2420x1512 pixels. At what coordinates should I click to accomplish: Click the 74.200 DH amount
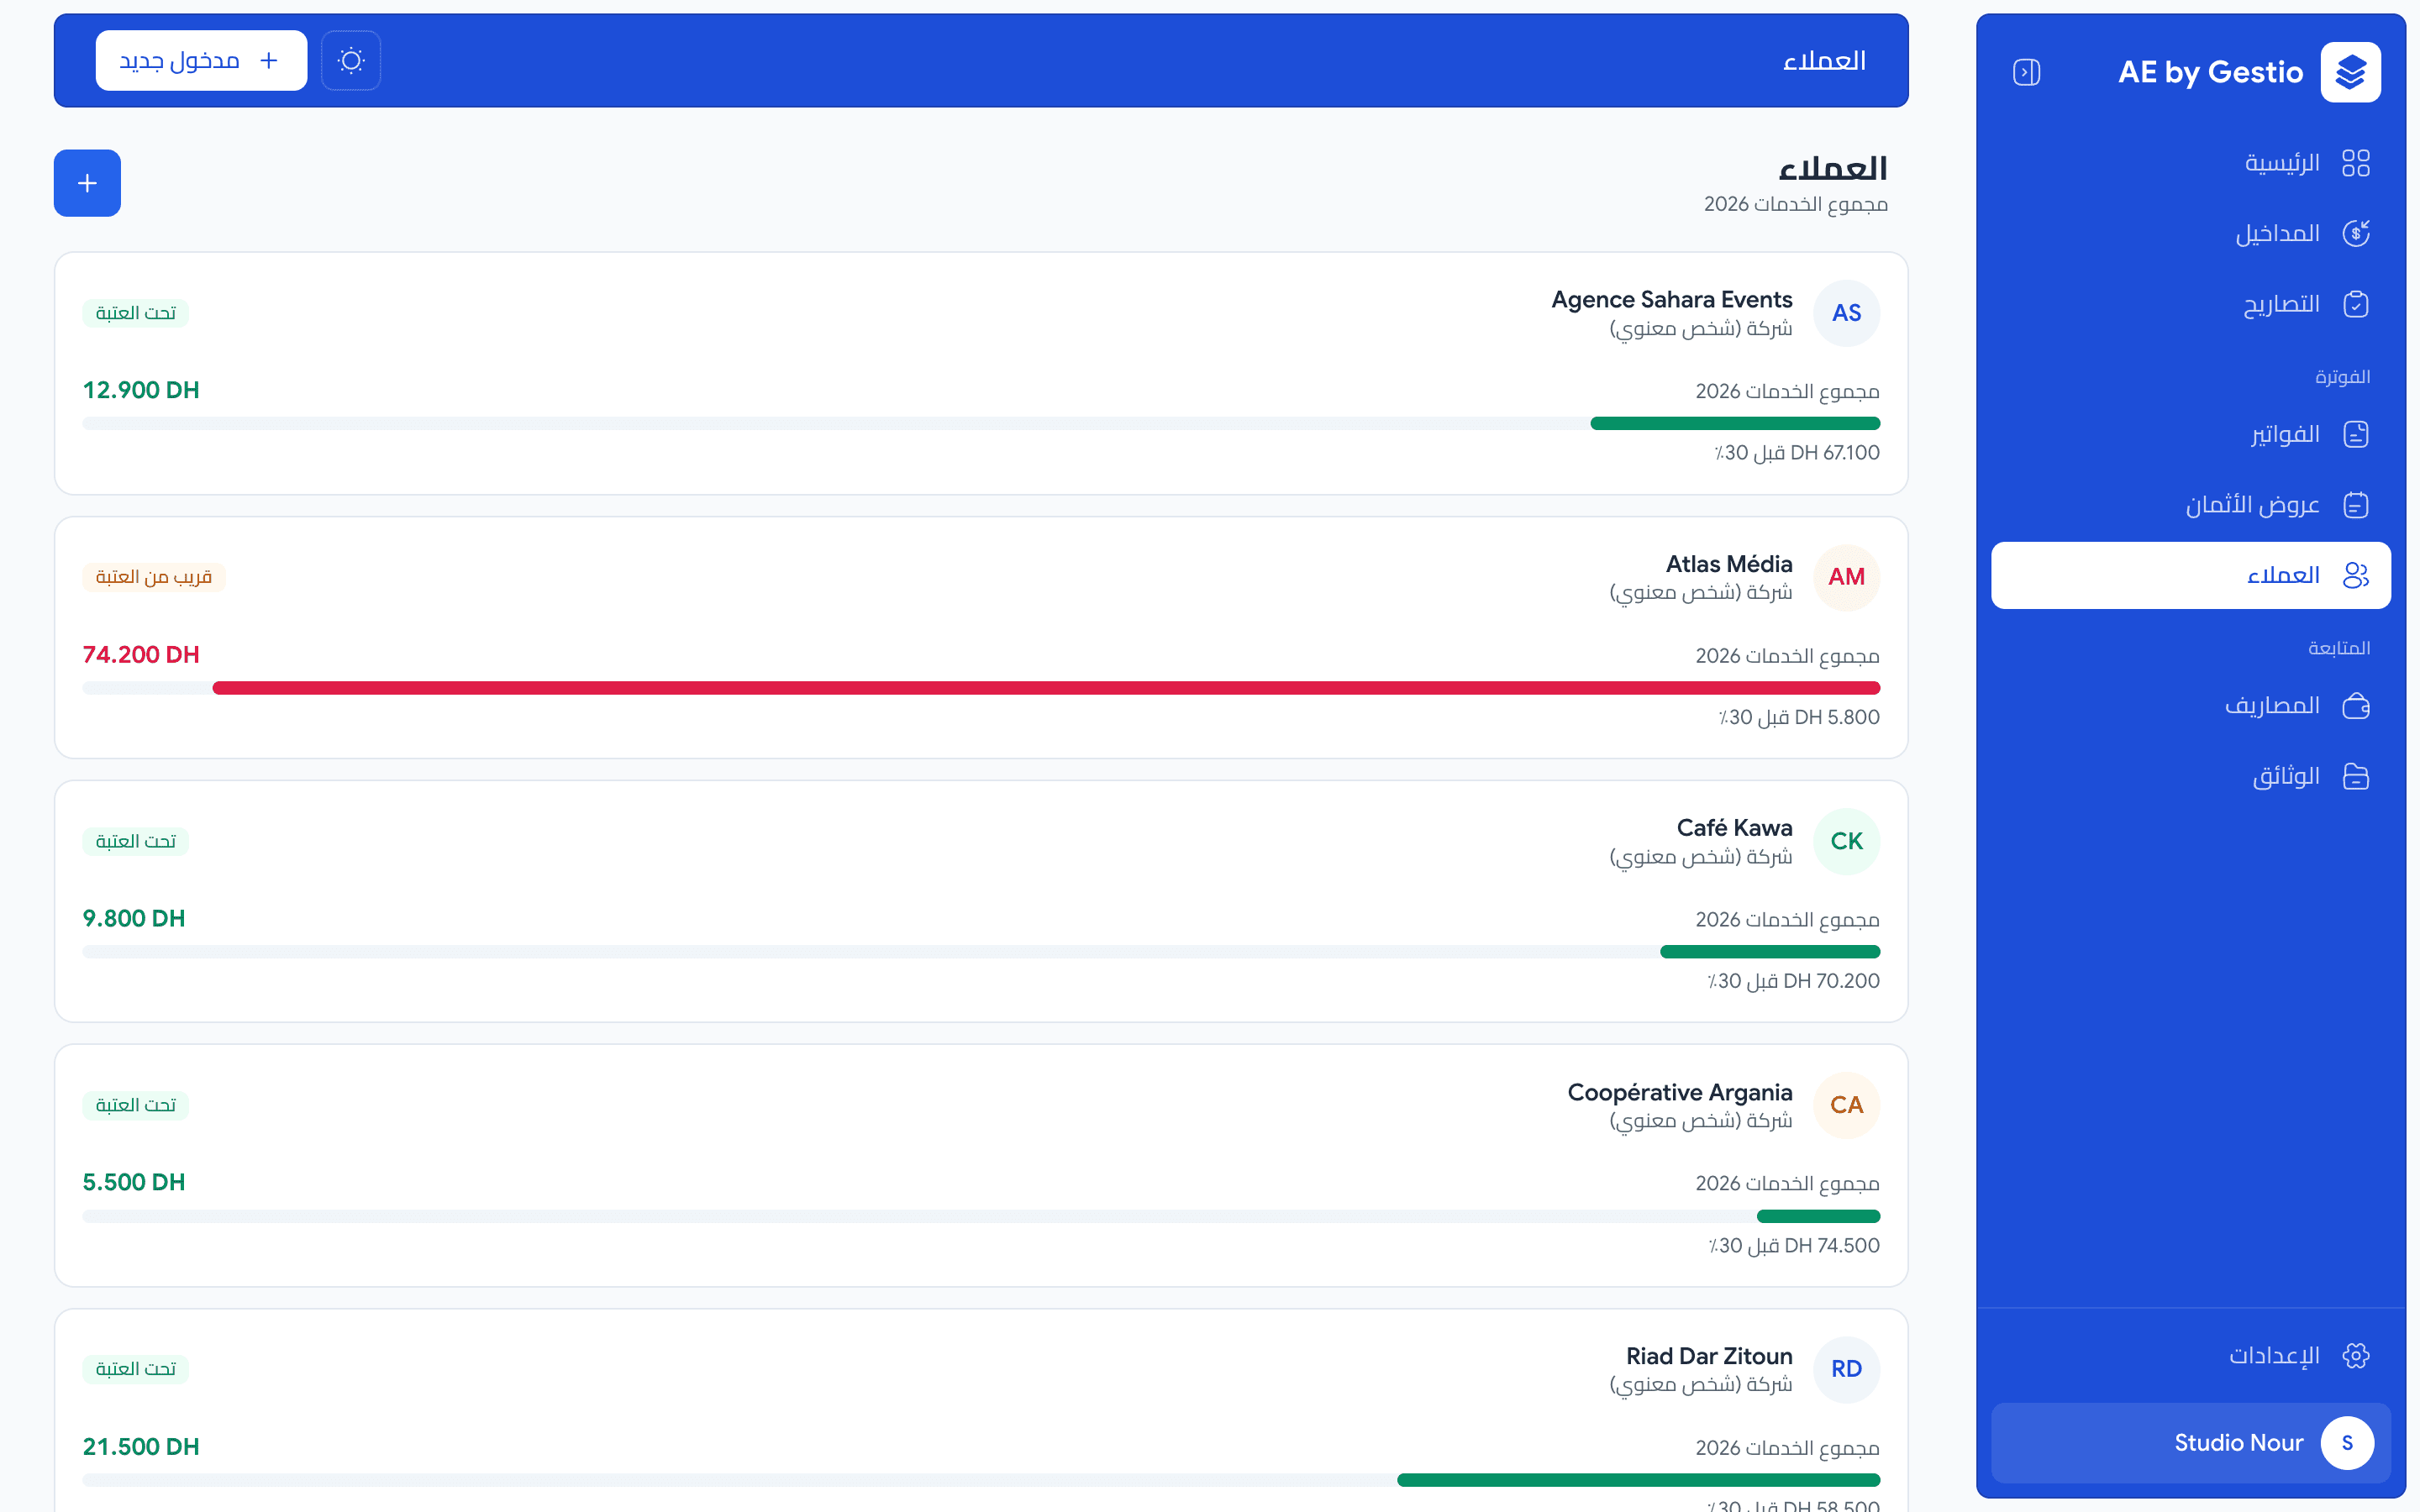[x=141, y=655]
